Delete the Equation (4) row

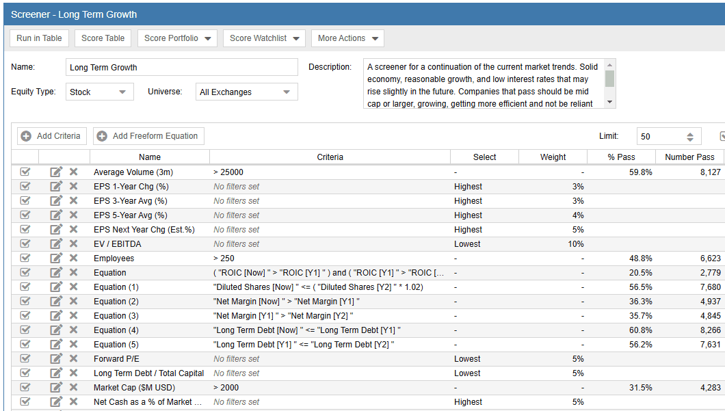pyautogui.click(x=73, y=330)
